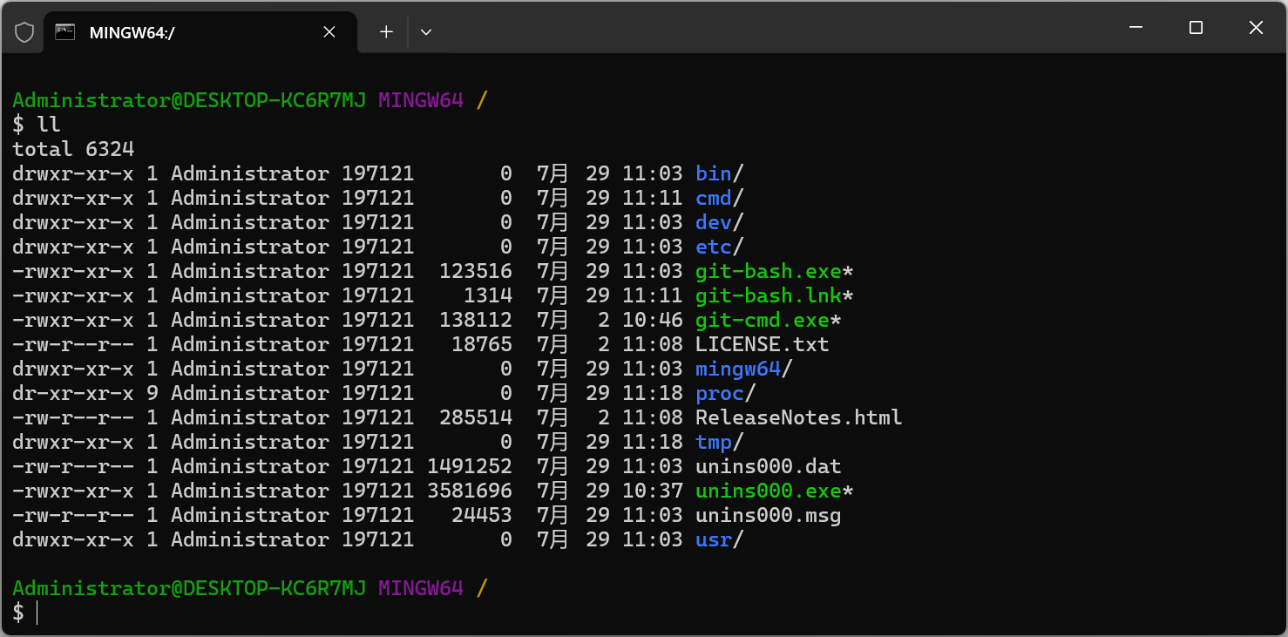Click the 10:37 timestamp of unins000.exe

point(652,491)
